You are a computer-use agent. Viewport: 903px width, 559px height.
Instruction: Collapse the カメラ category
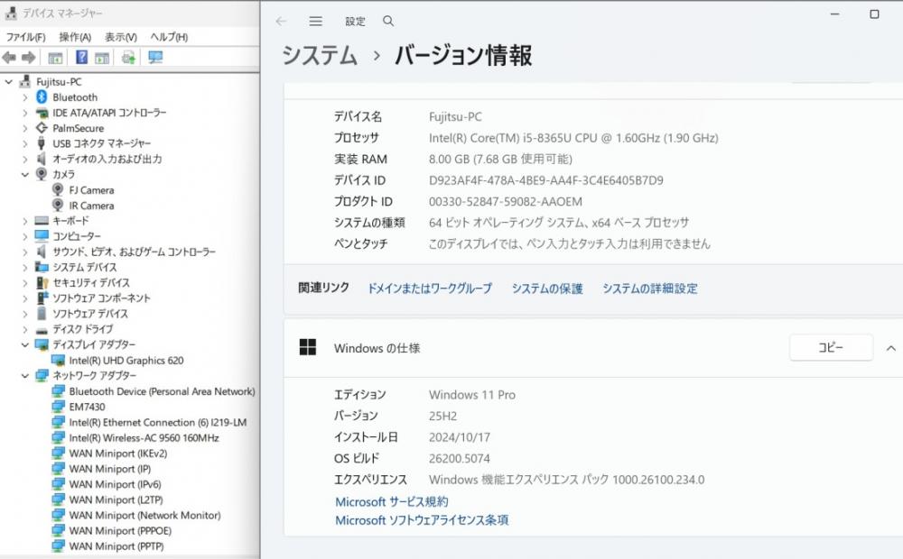click(x=24, y=174)
